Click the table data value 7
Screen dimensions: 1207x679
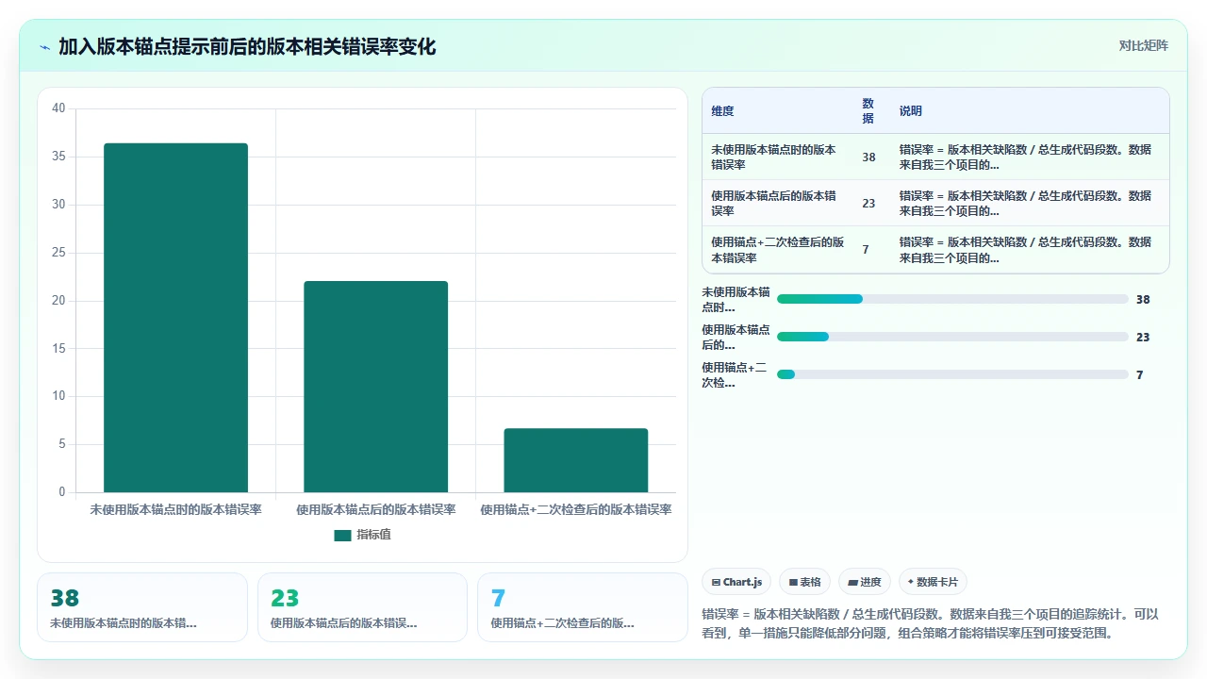(x=866, y=249)
